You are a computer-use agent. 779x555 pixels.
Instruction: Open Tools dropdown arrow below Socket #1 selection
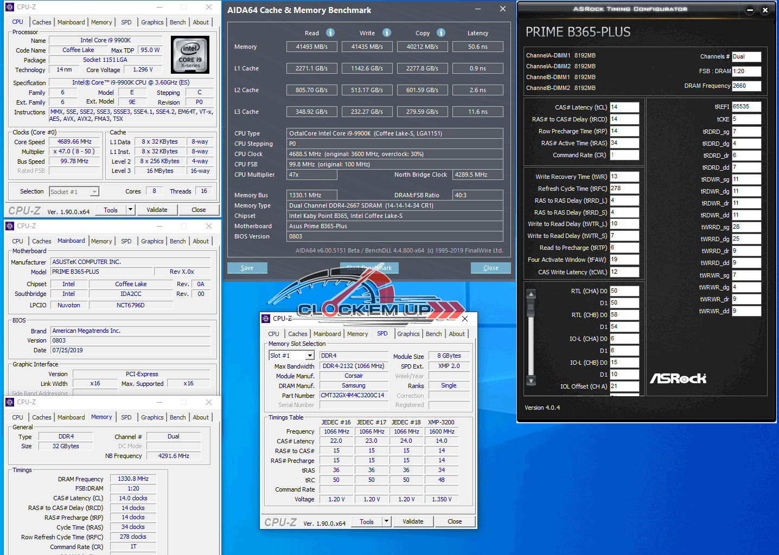point(130,210)
